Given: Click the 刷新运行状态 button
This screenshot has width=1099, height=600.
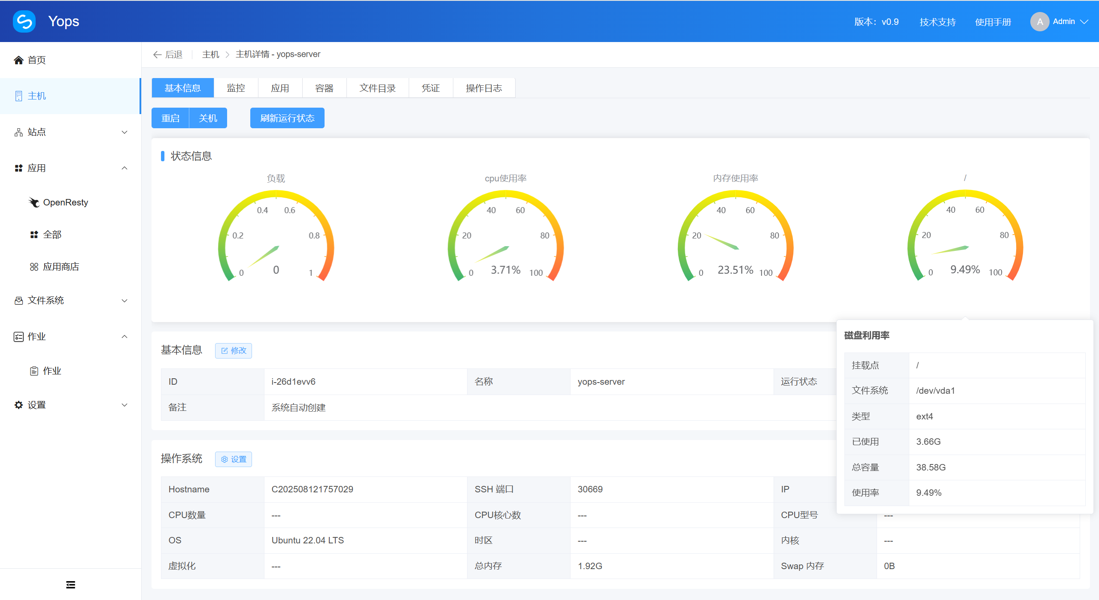Looking at the screenshot, I should (x=287, y=118).
